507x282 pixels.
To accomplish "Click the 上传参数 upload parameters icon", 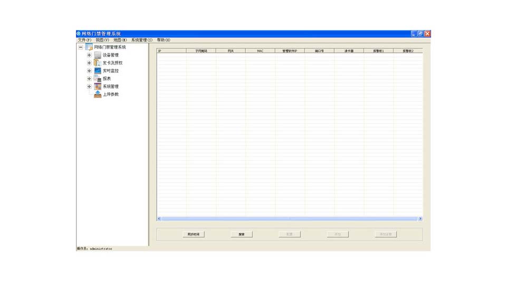I will click(98, 94).
